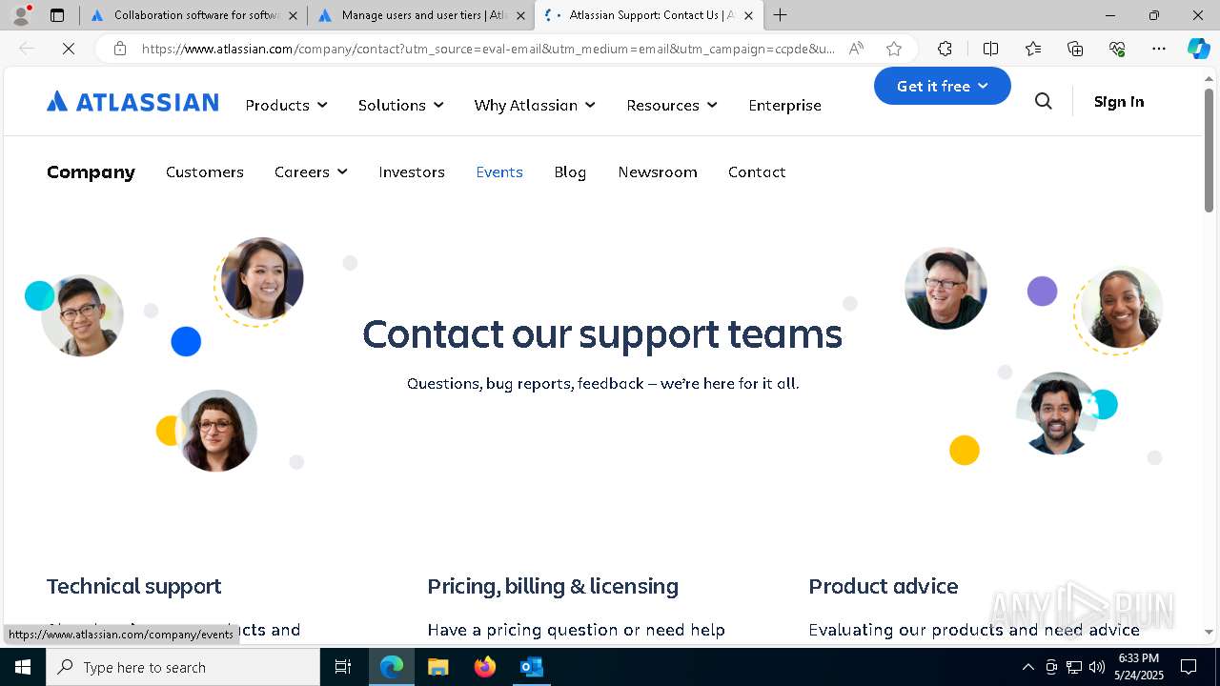Open Tab actions menu icon

[x=57, y=15]
